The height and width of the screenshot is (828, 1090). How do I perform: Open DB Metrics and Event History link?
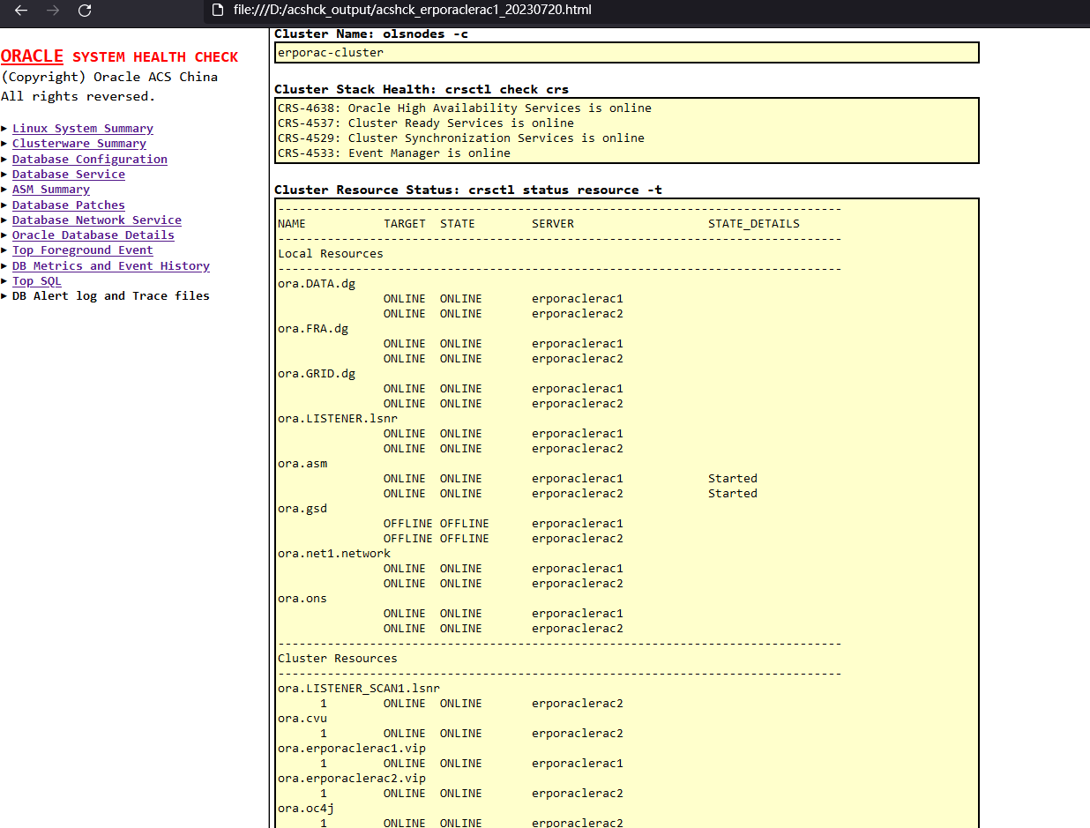point(111,266)
